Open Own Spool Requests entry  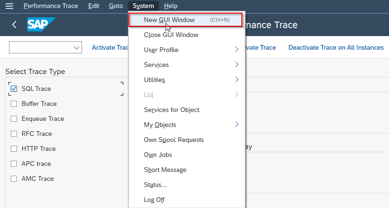(174, 140)
